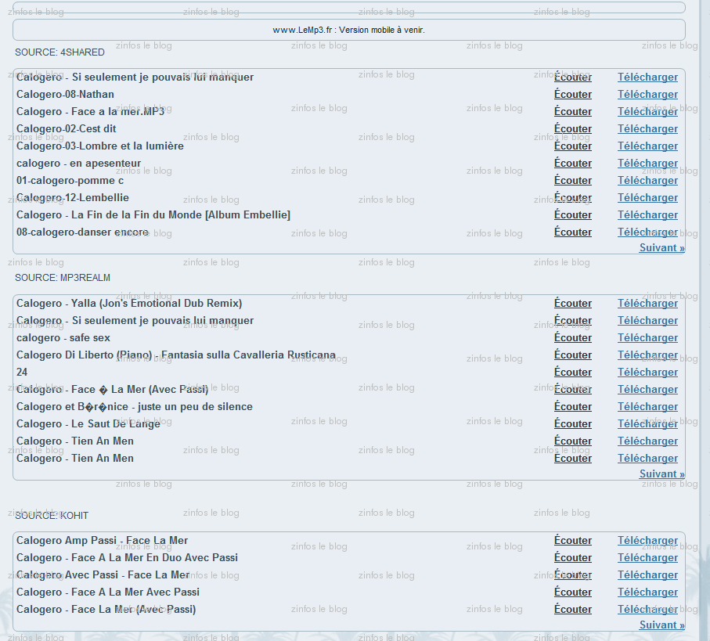Play "Calogero-03-Lombre et la lumière"

coord(573,146)
